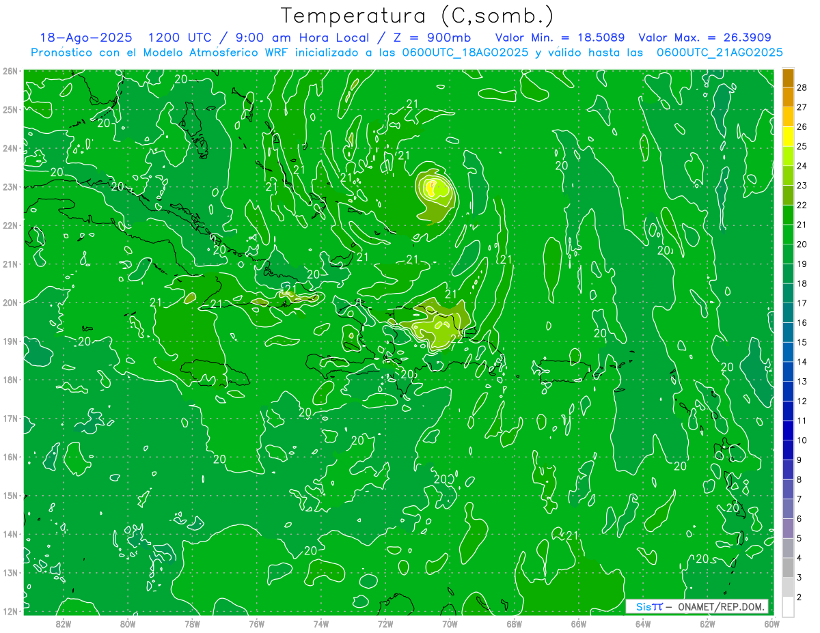Click the "25" label on the color scale
Image resolution: width=820 pixels, height=633 pixels.
[x=802, y=146]
